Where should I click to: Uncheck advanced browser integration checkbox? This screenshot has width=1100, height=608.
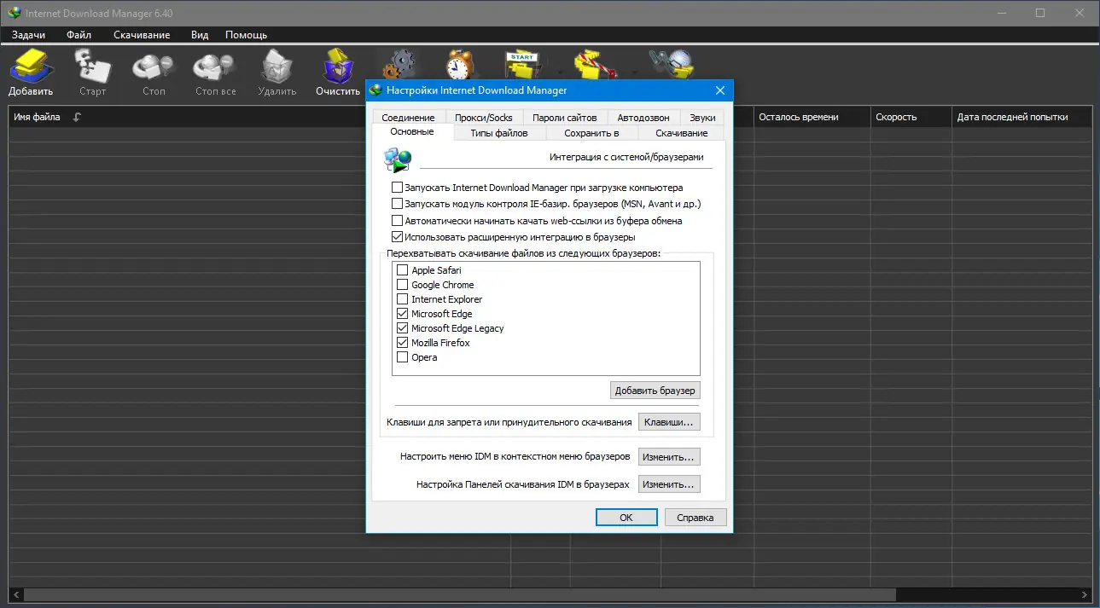[x=397, y=237]
